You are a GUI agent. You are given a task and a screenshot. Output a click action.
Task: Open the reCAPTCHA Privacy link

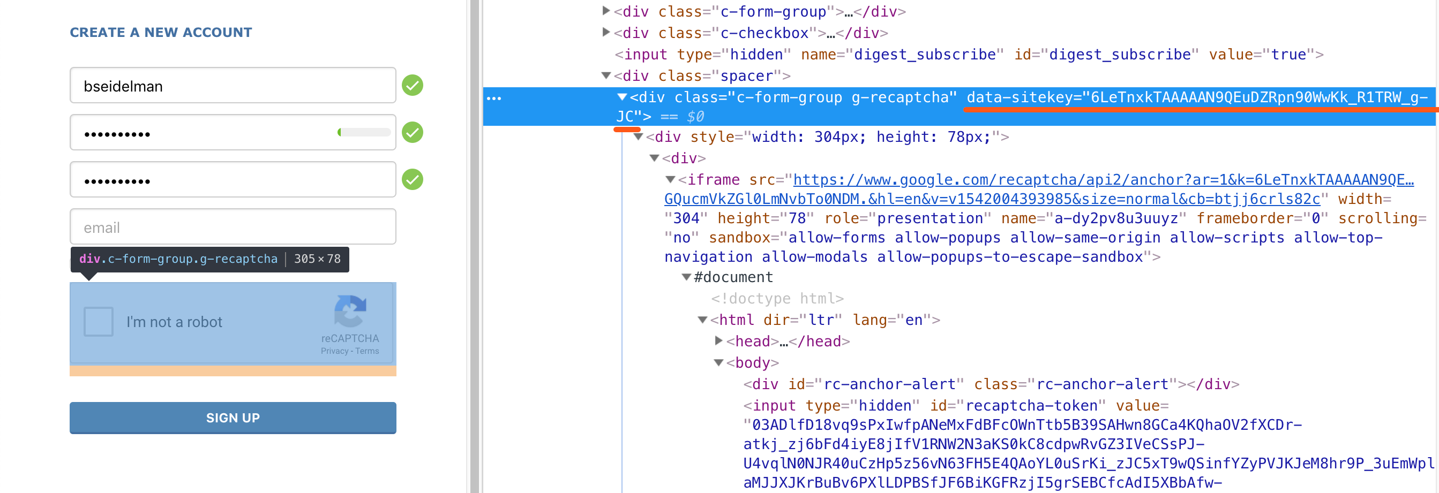[334, 351]
